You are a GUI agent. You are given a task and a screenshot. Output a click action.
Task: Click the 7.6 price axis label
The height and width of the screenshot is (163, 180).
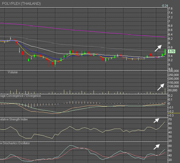(170, 9)
